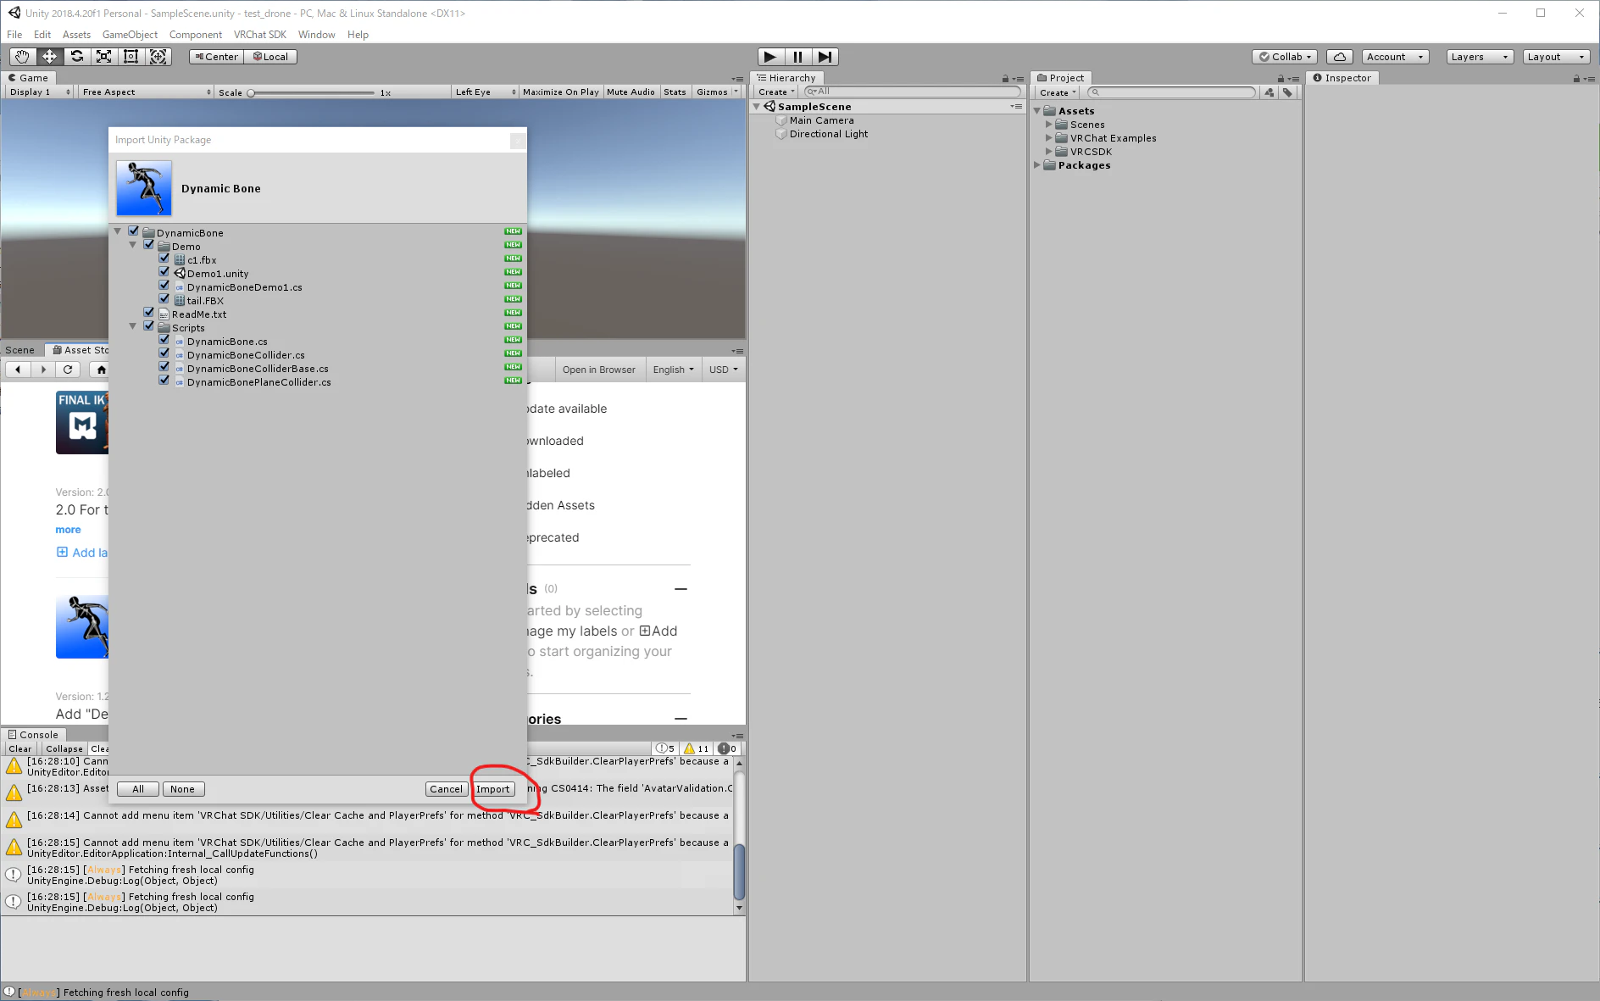Open the Layout dropdown
Screen dimensions: 1600x1001
pos(1556,57)
